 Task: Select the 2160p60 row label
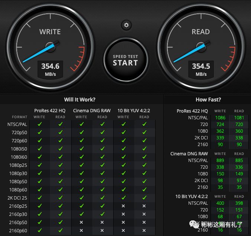18,230
